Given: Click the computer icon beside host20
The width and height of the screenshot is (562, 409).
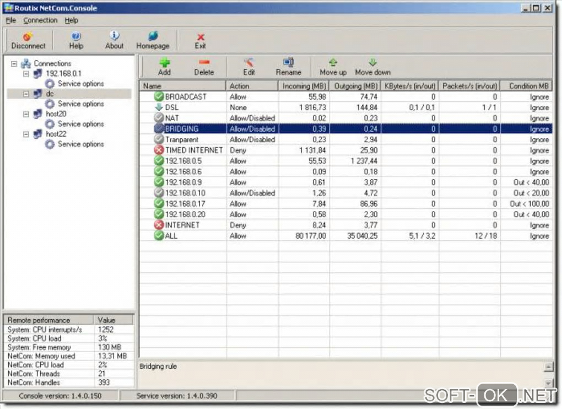Looking at the screenshot, I should coord(37,114).
